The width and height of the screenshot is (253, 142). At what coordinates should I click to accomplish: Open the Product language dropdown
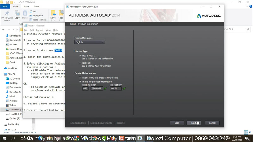pyautogui.click(x=89, y=42)
